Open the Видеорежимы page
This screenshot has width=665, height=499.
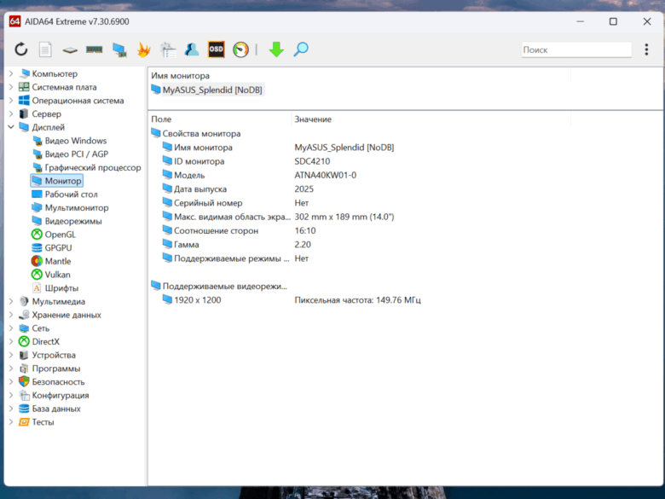(67, 221)
